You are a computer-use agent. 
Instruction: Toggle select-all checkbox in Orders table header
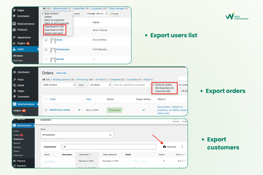coord(46,99)
